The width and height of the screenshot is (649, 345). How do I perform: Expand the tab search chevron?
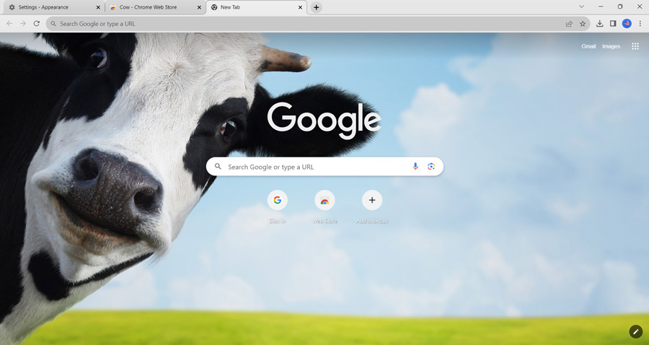pos(581,6)
